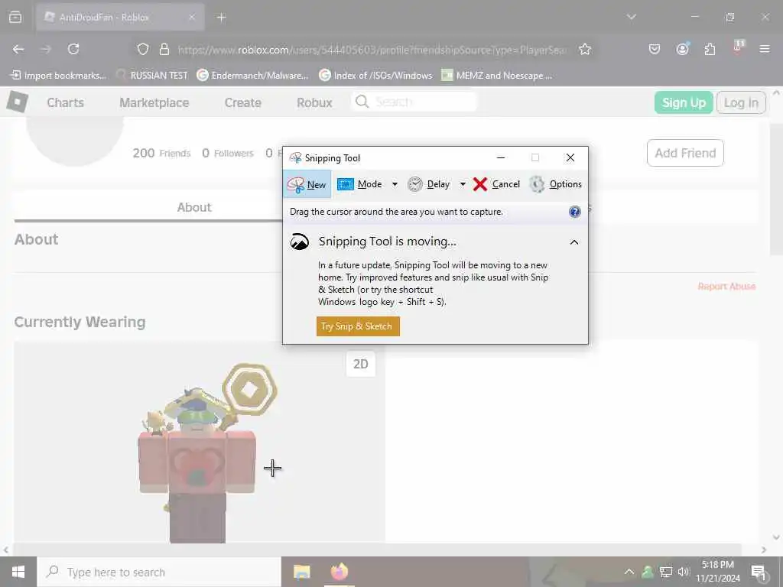Collapse the Snipping Tool is moving notice
Screen dimensions: 783x587
pos(574,242)
